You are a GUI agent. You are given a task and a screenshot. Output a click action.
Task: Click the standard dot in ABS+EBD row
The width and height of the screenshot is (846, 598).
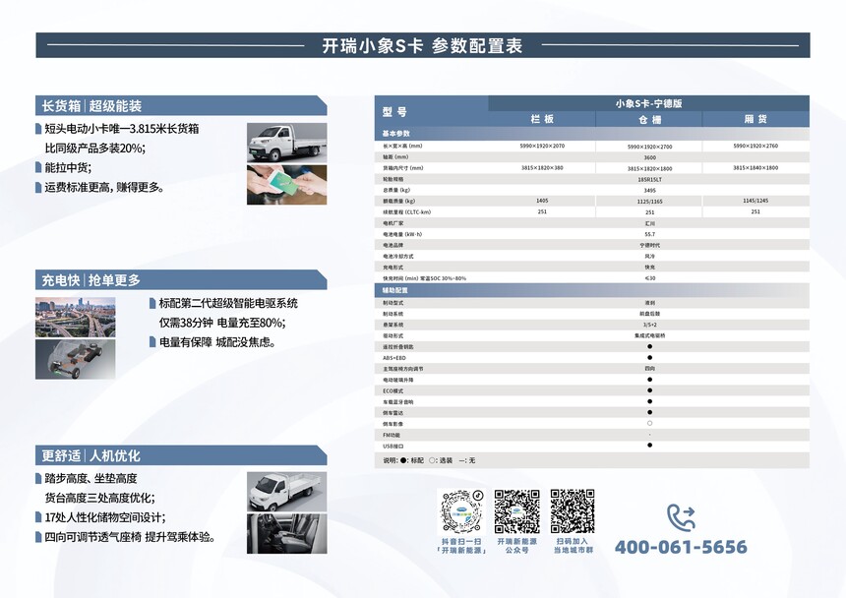point(649,357)
